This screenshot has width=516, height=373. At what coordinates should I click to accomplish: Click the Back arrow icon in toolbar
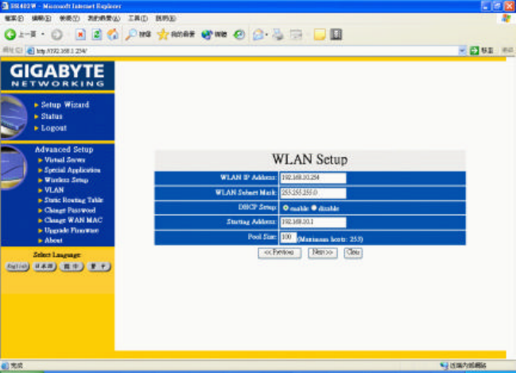click(10, 34)
